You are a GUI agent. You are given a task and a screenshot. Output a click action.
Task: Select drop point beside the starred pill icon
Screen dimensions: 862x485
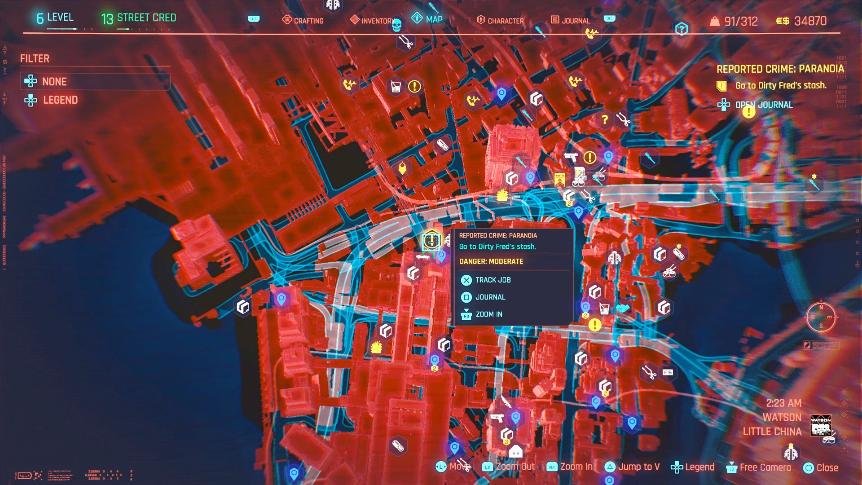(x=660, y=254)
